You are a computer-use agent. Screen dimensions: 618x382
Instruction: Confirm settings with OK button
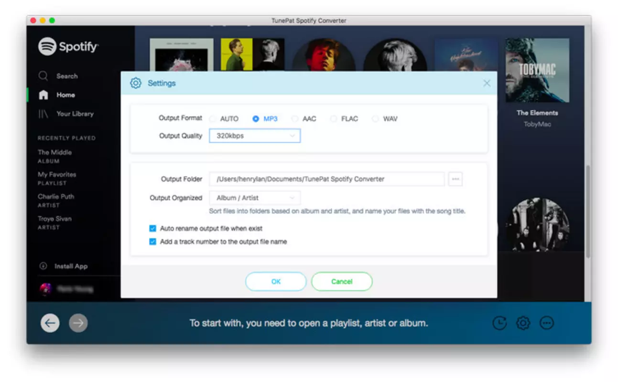(276, 281)
